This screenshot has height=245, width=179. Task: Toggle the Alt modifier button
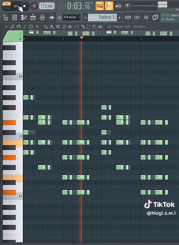click(146, 17)
